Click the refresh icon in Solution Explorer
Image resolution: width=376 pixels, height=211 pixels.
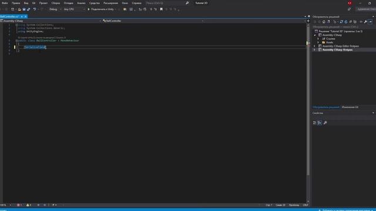tap(346, 22)
